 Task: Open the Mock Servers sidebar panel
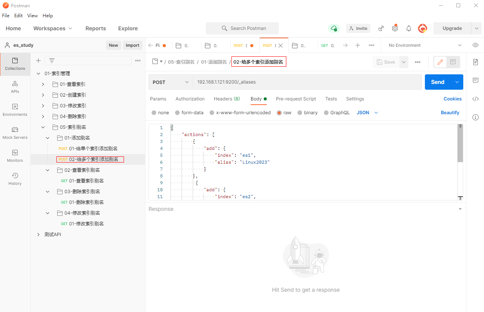pyautogui.click(x=15, y=133)
